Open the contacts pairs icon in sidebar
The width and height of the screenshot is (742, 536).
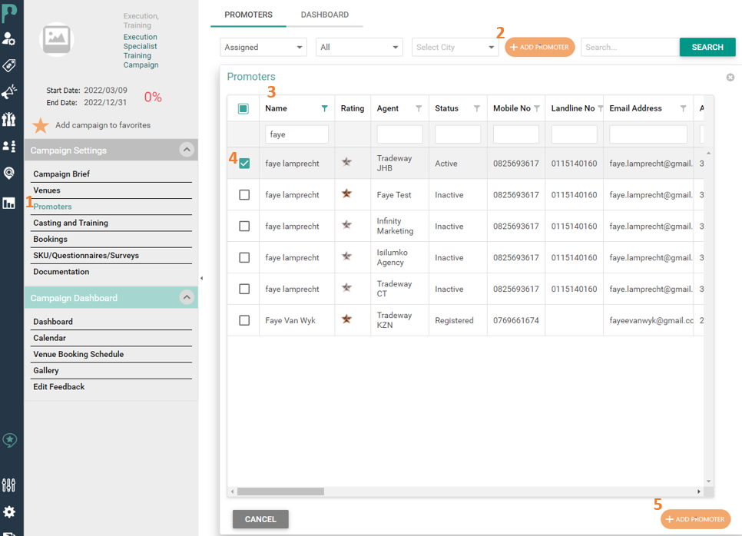[x=10, y=147]
